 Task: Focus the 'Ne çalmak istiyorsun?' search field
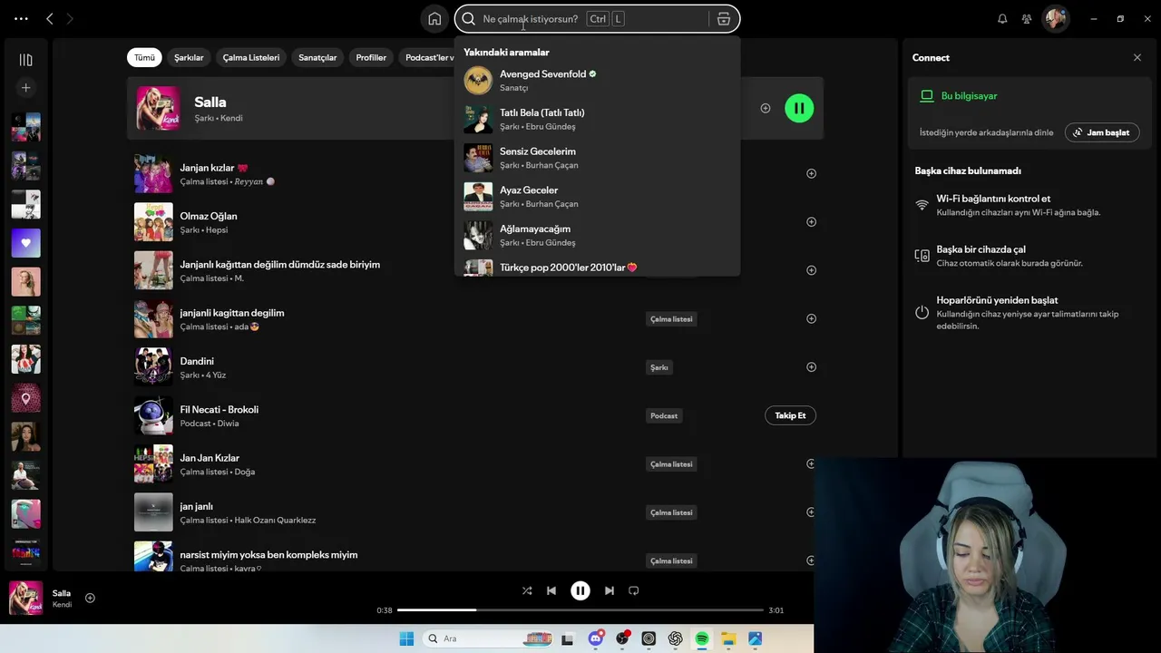click(597, 19)
